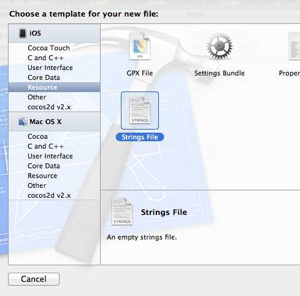Select Resource under Mac OS X
The image size is (300, 296).
click(55, 176)
